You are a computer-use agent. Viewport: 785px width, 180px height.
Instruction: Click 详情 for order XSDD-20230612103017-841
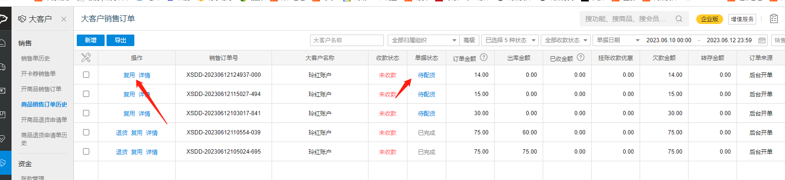click(x=144, y=114)
